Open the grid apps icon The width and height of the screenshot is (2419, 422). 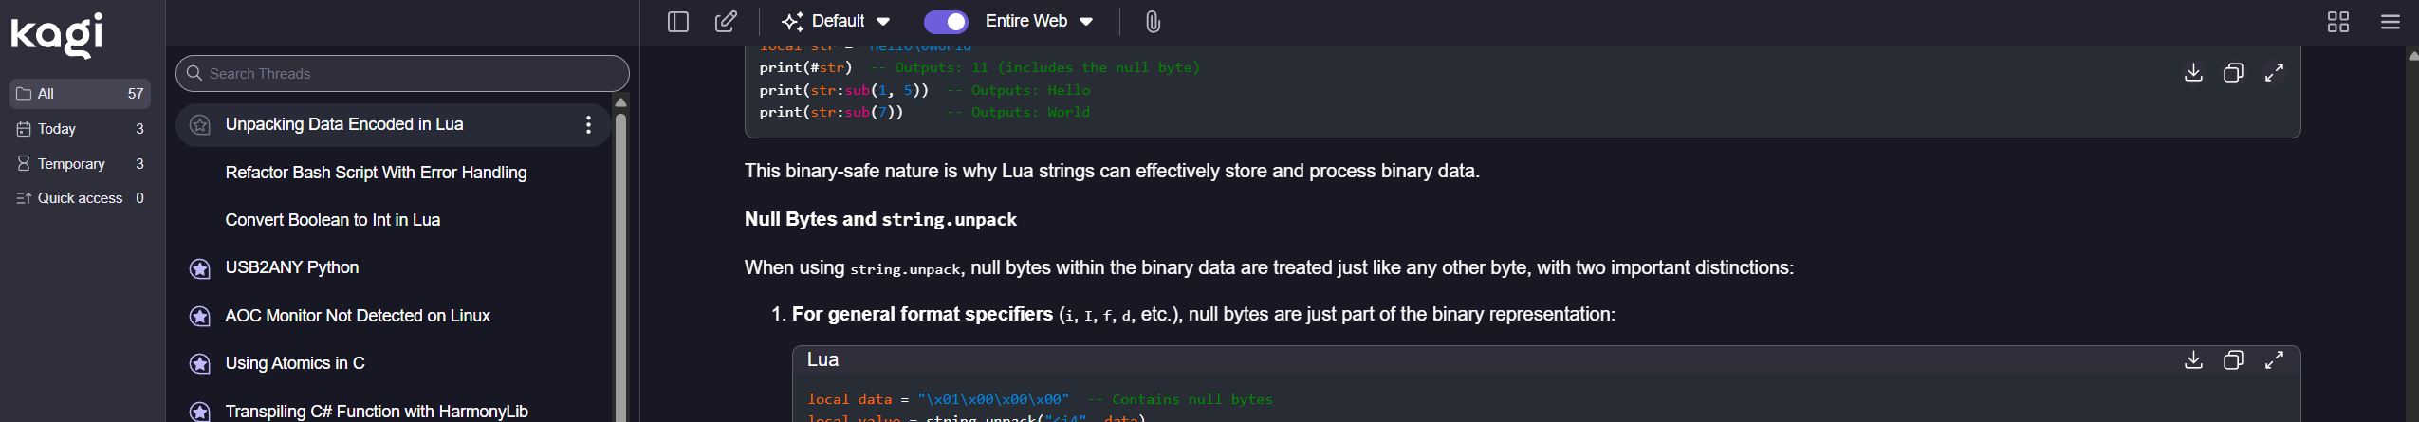point(2338,22)
